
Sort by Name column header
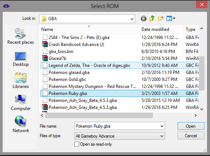(x=89, y=29)
